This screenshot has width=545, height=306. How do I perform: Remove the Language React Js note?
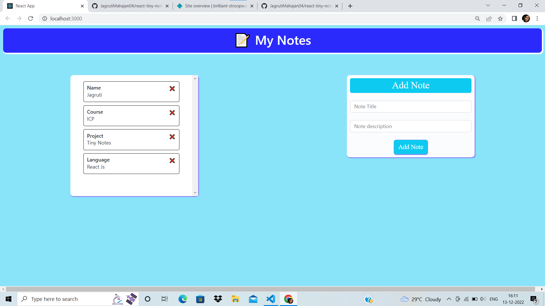[172, 161]
